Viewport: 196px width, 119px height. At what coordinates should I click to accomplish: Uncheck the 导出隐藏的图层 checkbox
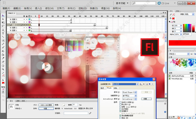(x=120, y=116)
